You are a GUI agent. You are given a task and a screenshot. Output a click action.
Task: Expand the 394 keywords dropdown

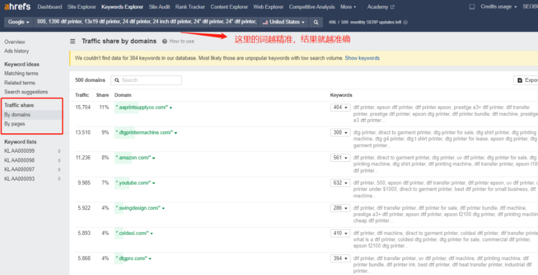point(340,258)
